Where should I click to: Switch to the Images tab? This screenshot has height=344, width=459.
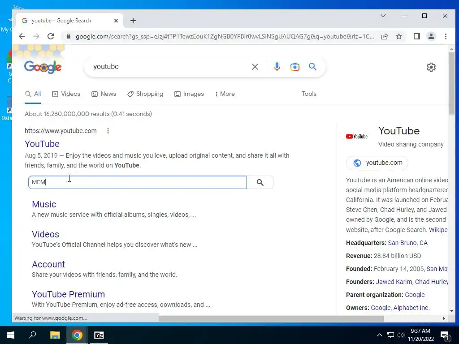tap(189, 94)
